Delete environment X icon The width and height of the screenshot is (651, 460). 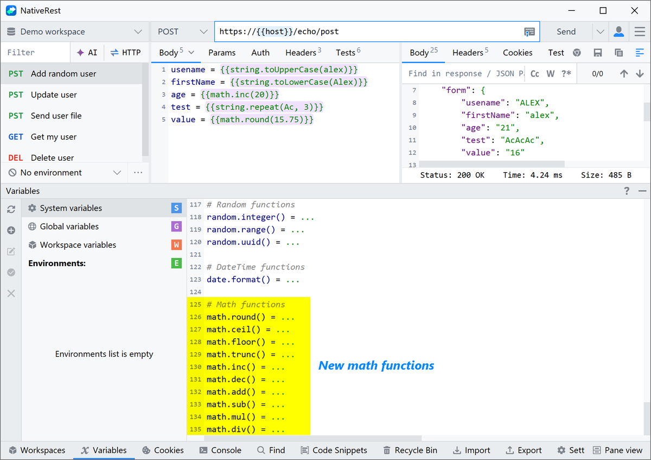[x=11, y=293]
